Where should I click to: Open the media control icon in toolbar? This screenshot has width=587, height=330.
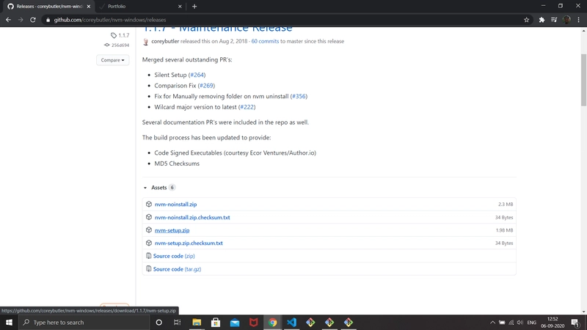pyautogui.click(x=554, y=20)
